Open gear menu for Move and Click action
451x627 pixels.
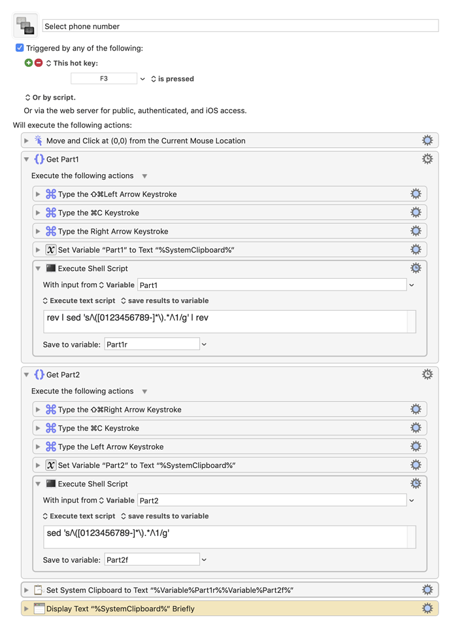[x=427, y=140]
